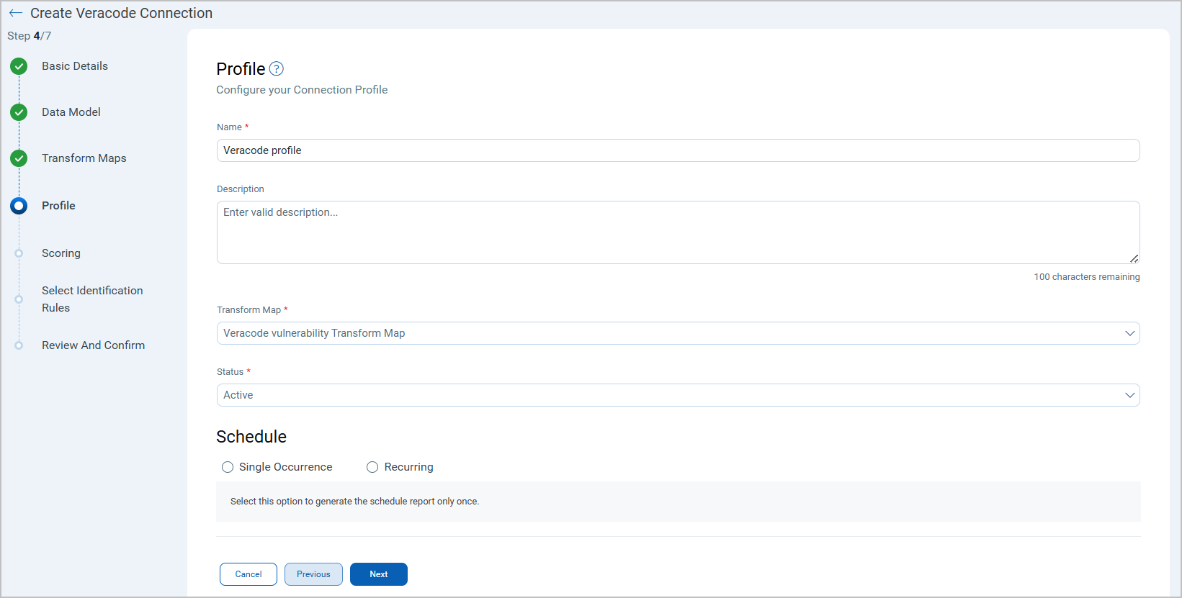Click the 'Transform Map' field label

click(x=249, y=310)
